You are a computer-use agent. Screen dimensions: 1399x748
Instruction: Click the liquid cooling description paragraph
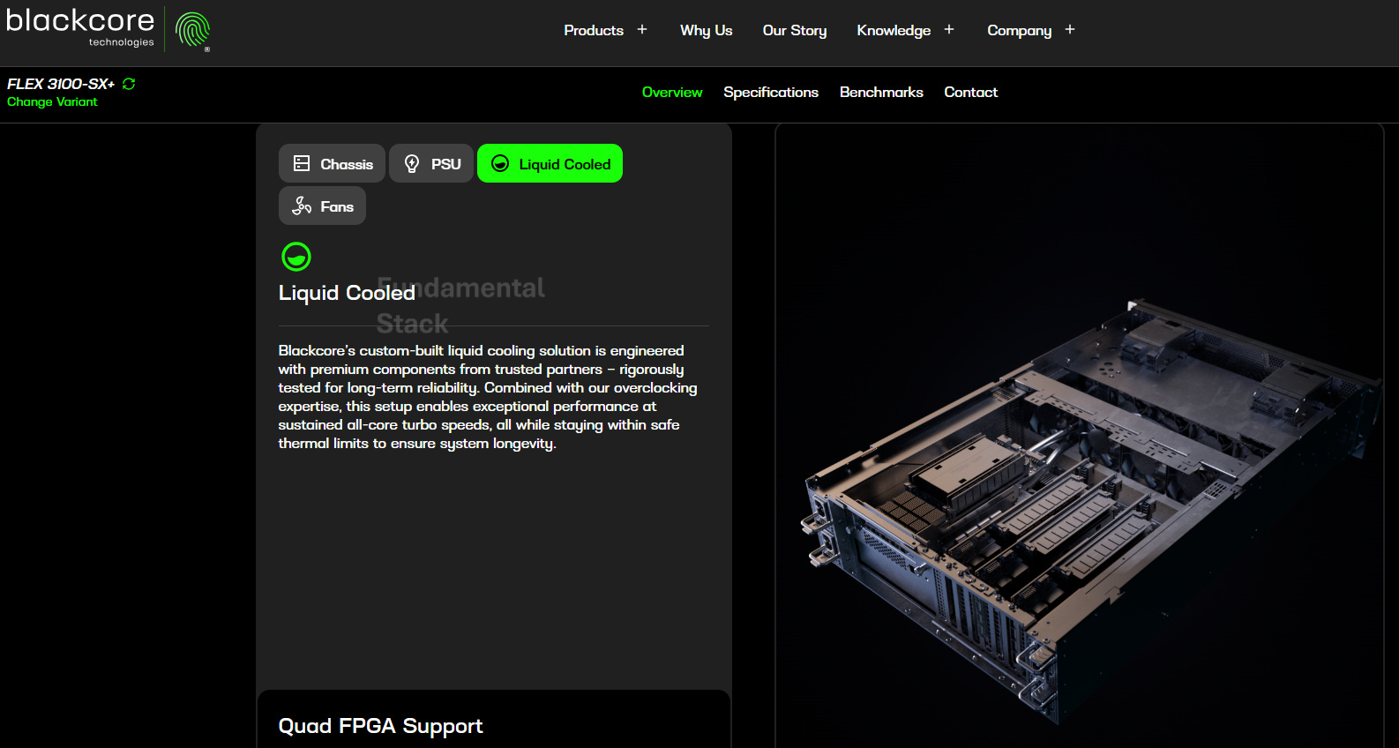click(488, 397)
